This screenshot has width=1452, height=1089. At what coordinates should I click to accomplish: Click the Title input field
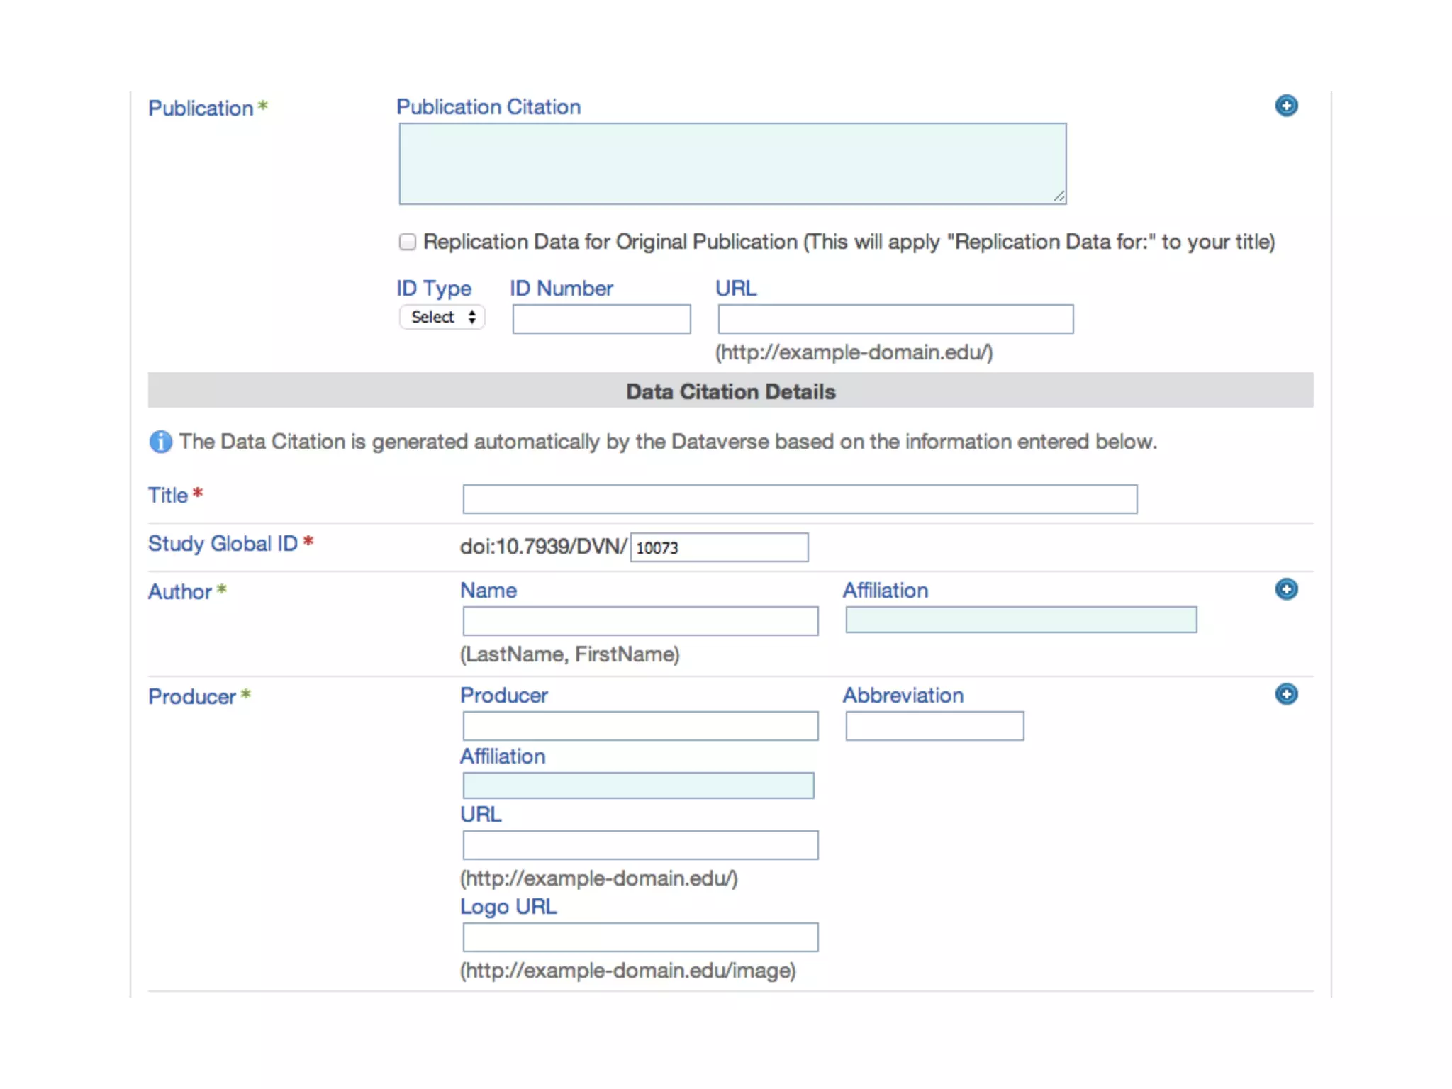[x=799, y=499]
